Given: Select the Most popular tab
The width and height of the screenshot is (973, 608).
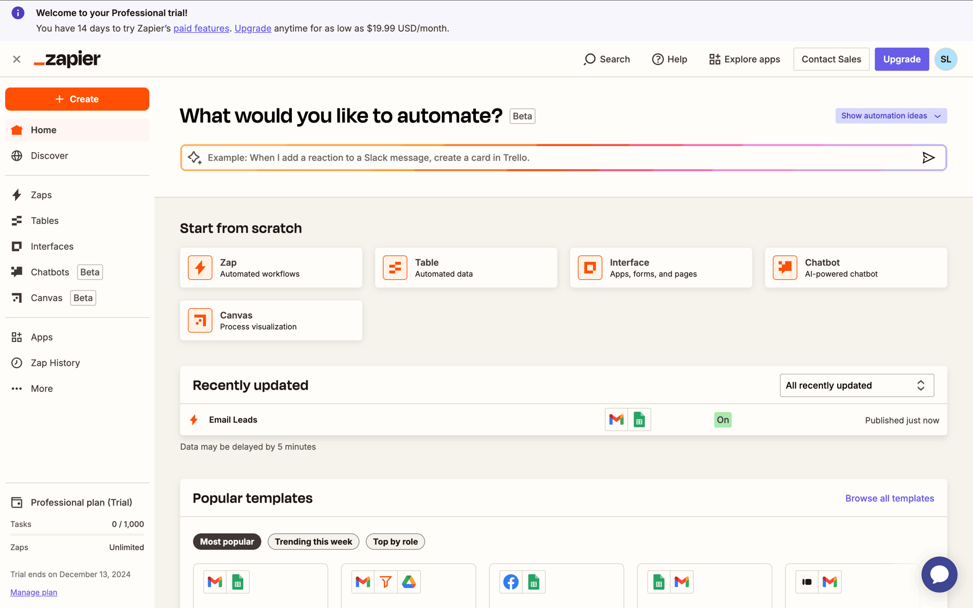Looking at the screenshot, I should (x=227, y=542).
